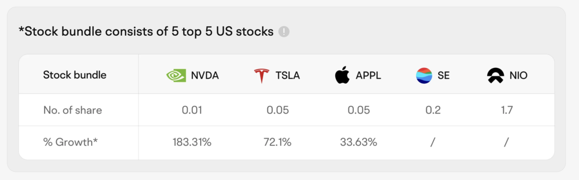
Task: Click the % Growth* row label
Action: 71,142
